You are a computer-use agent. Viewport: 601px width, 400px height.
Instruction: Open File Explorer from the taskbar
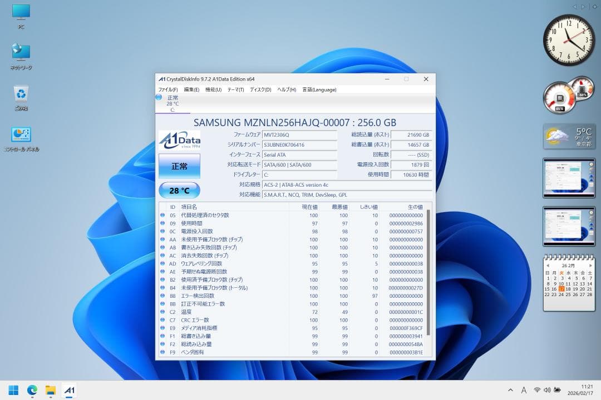coord(51,390)
